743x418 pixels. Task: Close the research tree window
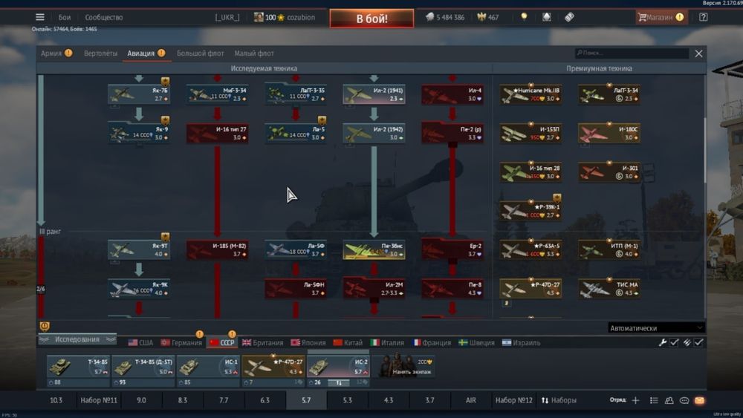699,53
